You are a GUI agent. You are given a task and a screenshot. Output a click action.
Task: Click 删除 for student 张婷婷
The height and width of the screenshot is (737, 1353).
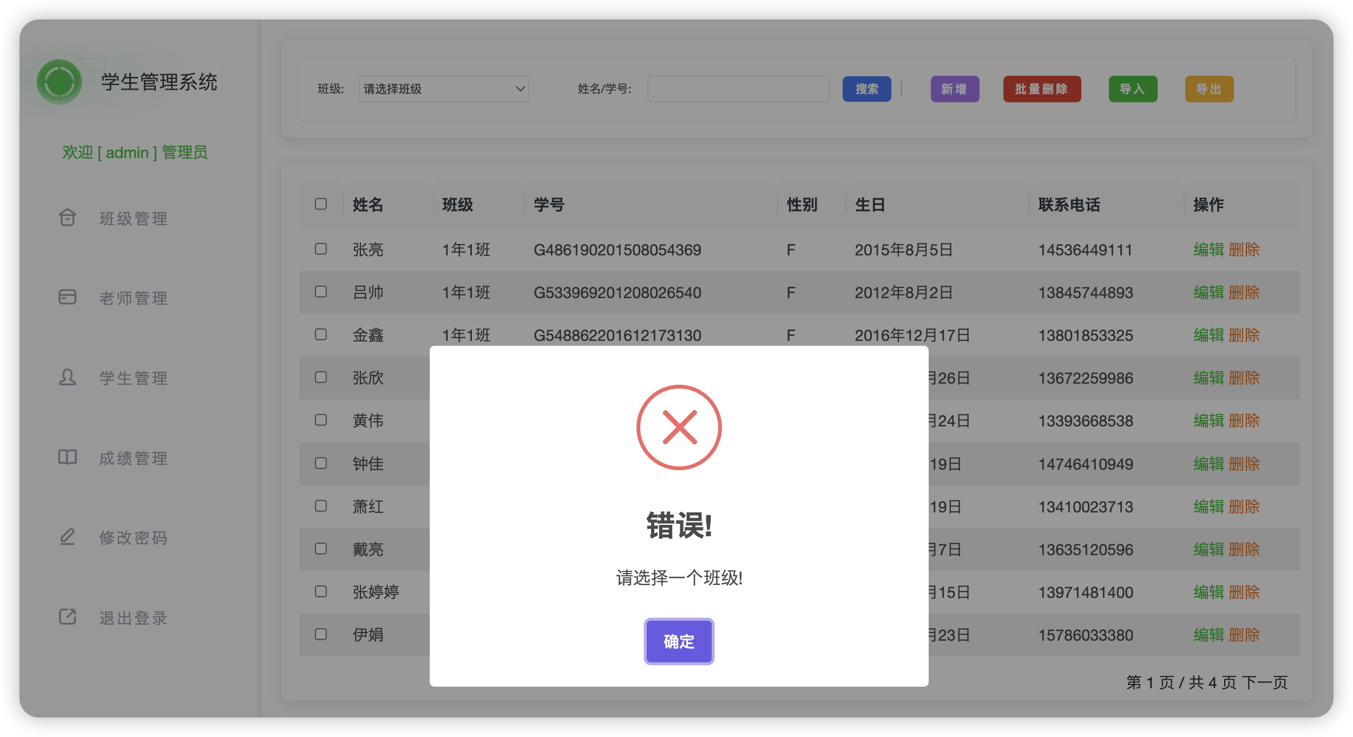click(1244, 593)
